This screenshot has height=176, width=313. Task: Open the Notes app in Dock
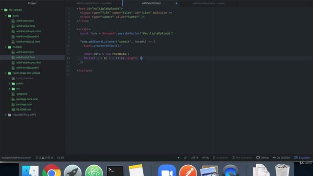(x=136, y=171)
